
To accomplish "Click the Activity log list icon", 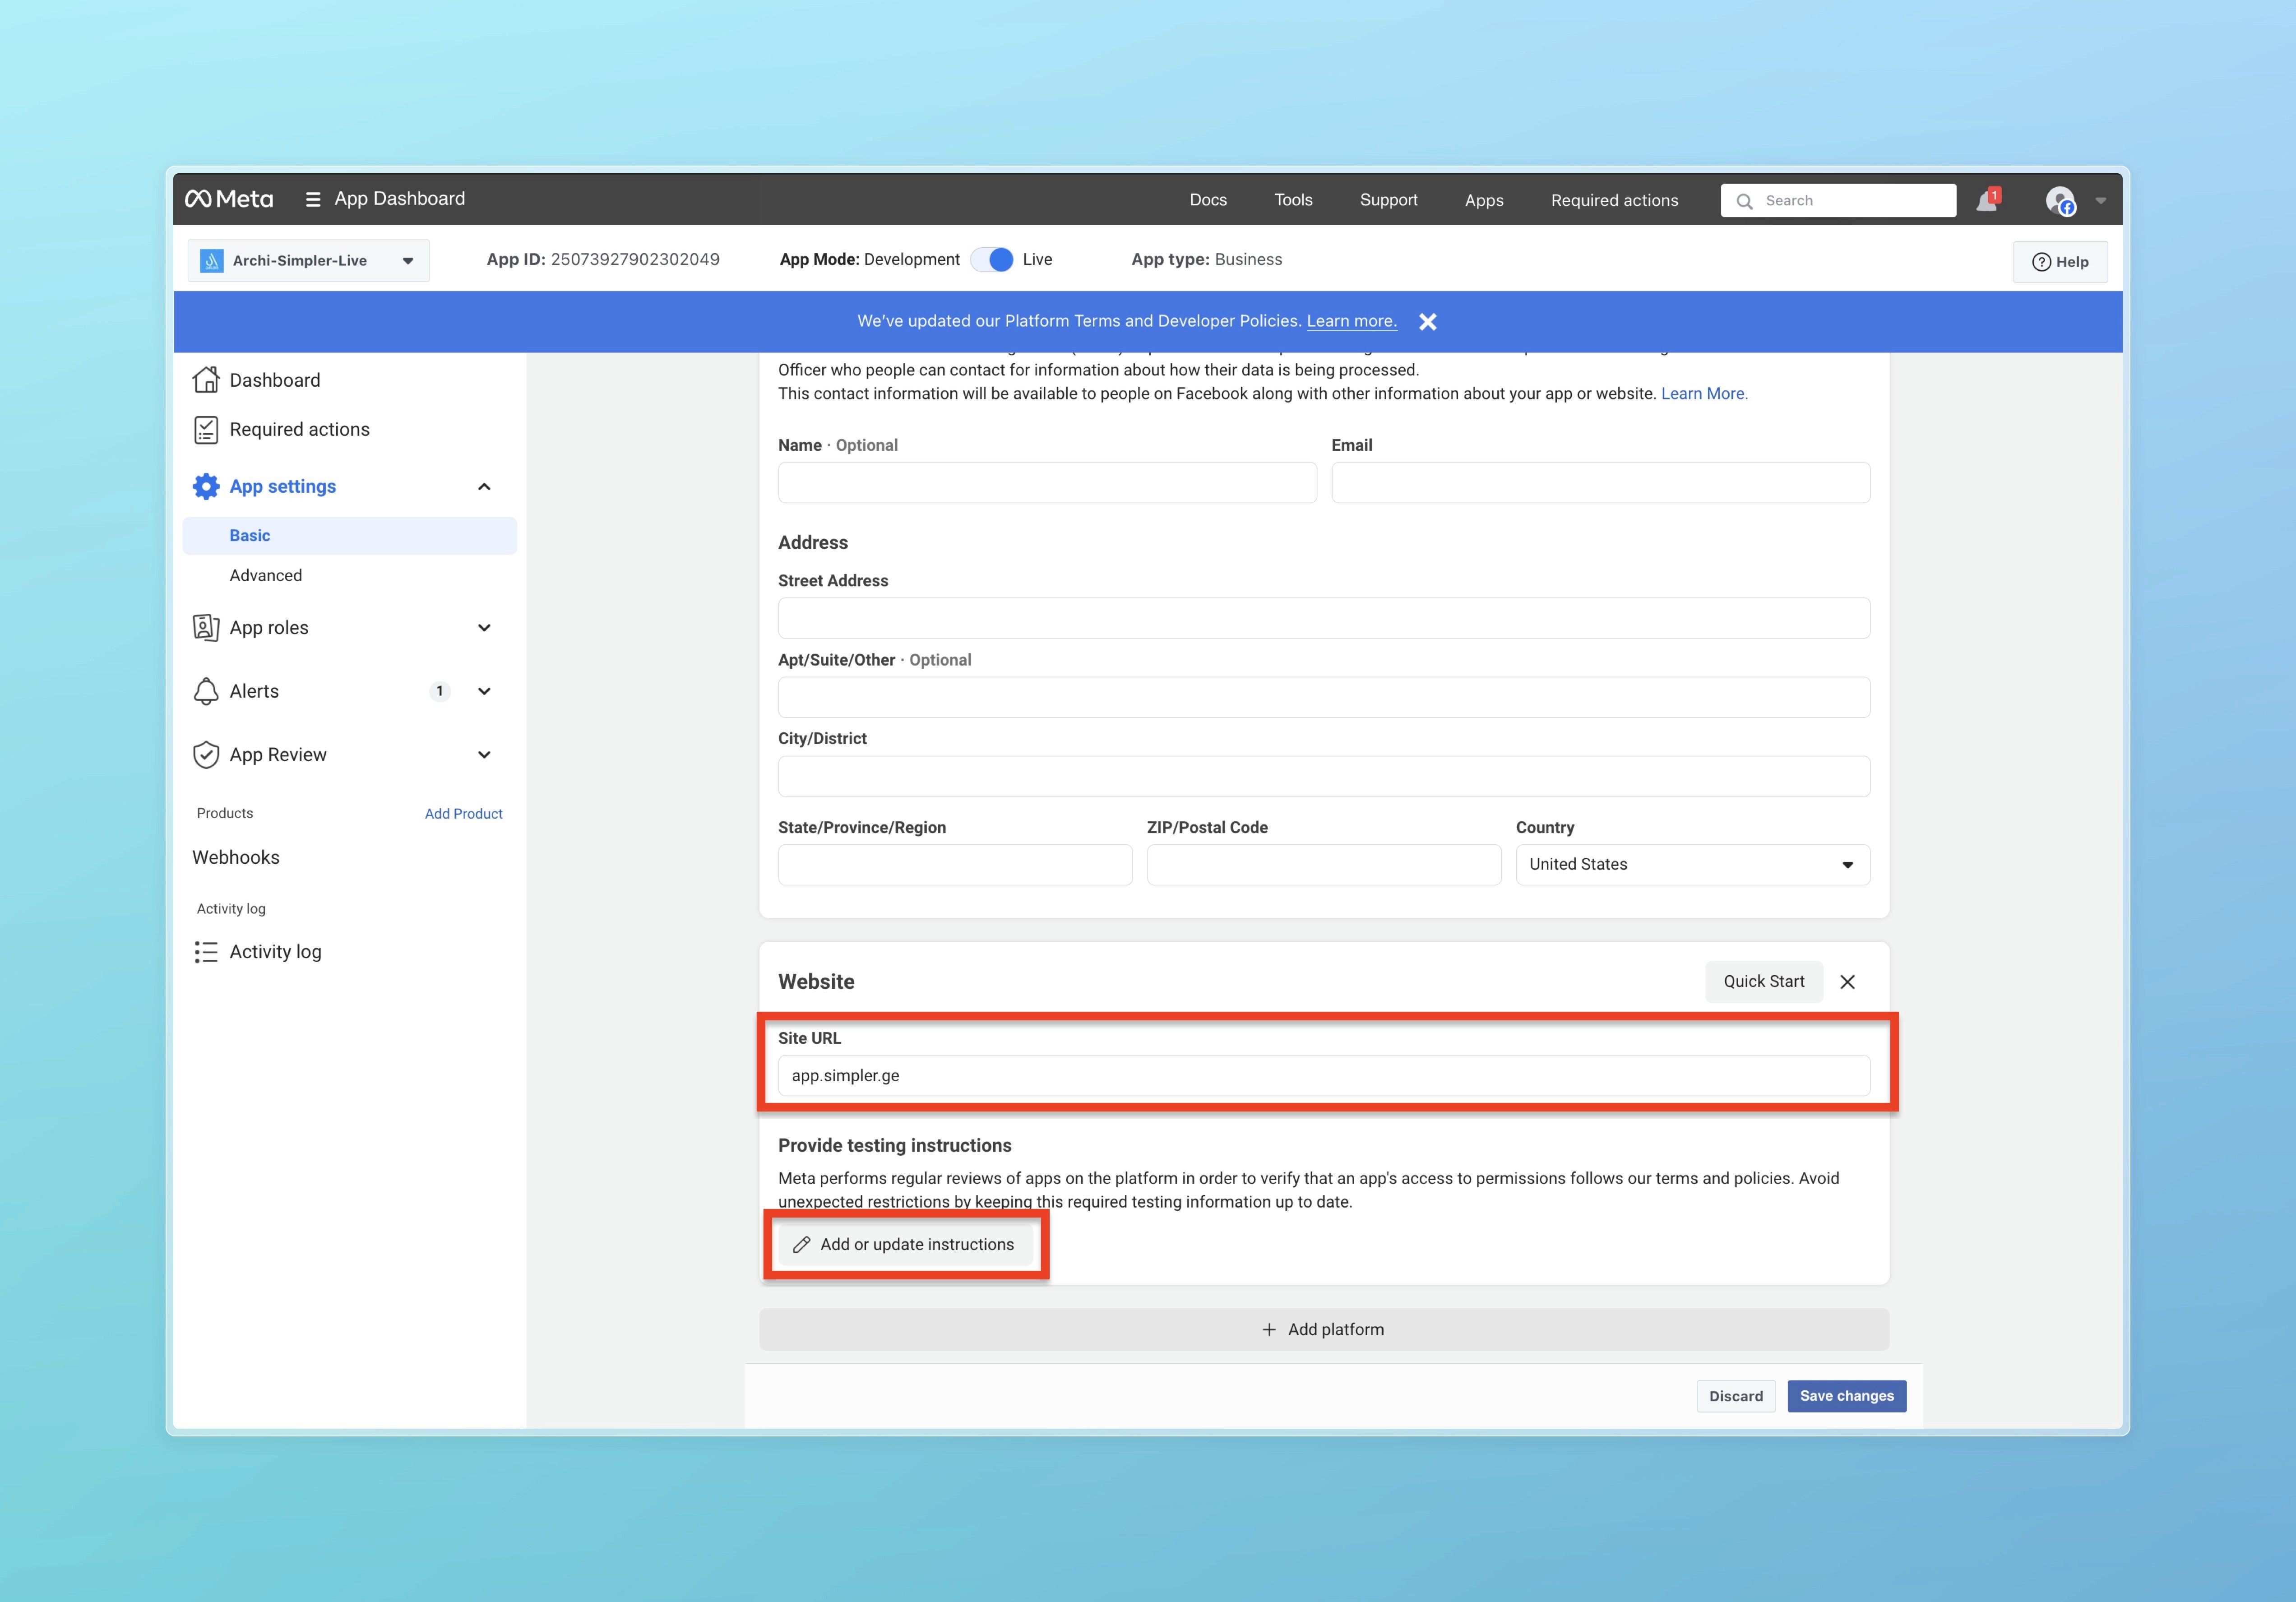I will pos(206,952).
